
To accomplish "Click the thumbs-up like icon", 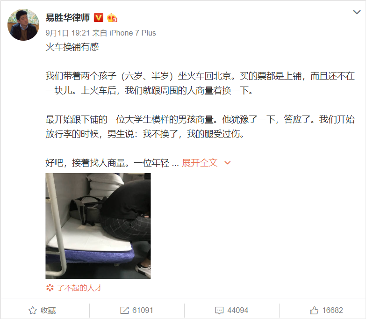I will pos(314,311).
